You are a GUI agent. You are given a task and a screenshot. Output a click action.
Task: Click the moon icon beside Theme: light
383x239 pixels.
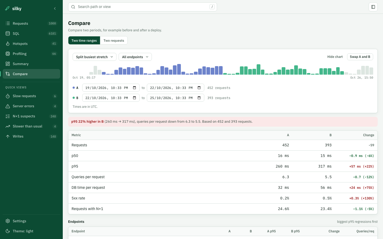(x=8, y=231)
